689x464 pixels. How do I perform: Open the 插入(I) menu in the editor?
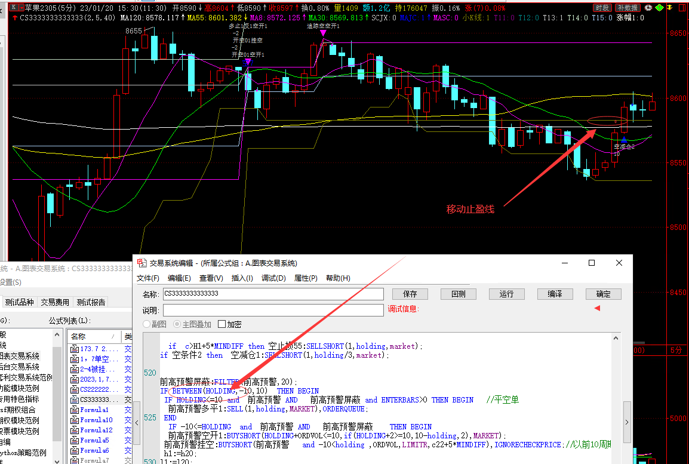[x=242, y=278]
